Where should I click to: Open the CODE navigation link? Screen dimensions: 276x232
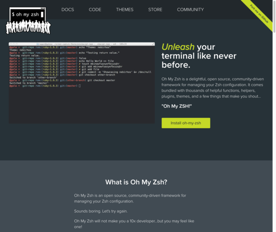tap(95, 10)
